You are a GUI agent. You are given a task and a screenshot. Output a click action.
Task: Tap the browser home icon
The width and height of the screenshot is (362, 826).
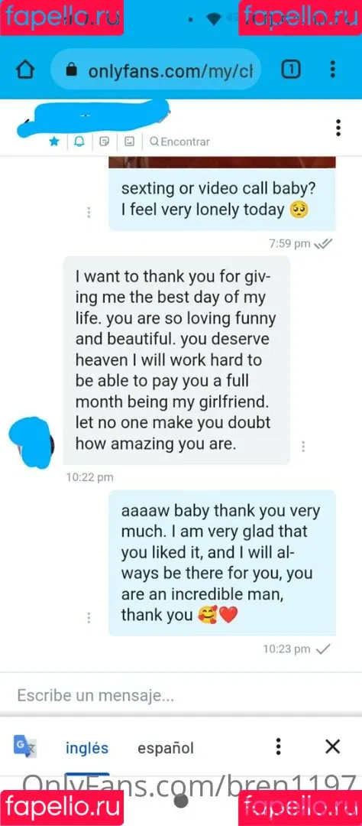[25, 70]
